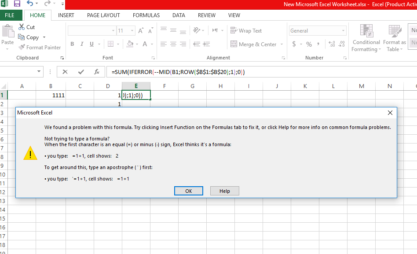Click Insert Function fx icon
The height and width of the screenshot is (254, 417).
pyautogui.click(x=96, y=72)
